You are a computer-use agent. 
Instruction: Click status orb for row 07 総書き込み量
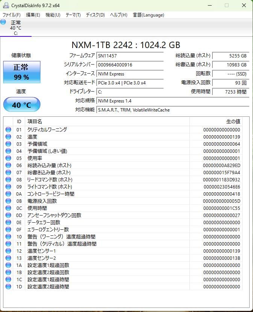pos(8,172)
